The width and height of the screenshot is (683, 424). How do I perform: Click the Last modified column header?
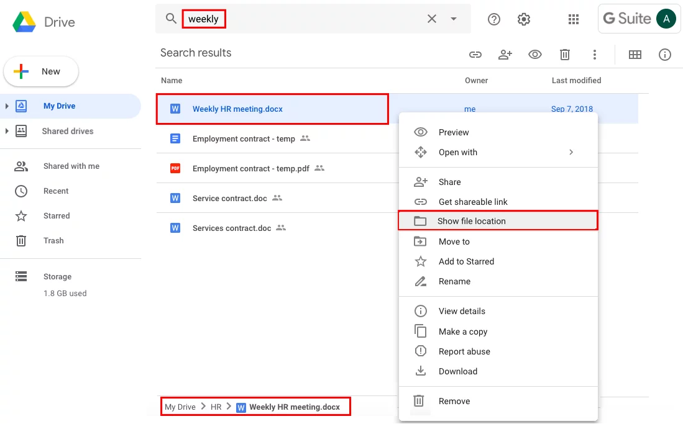click(576, 80)
